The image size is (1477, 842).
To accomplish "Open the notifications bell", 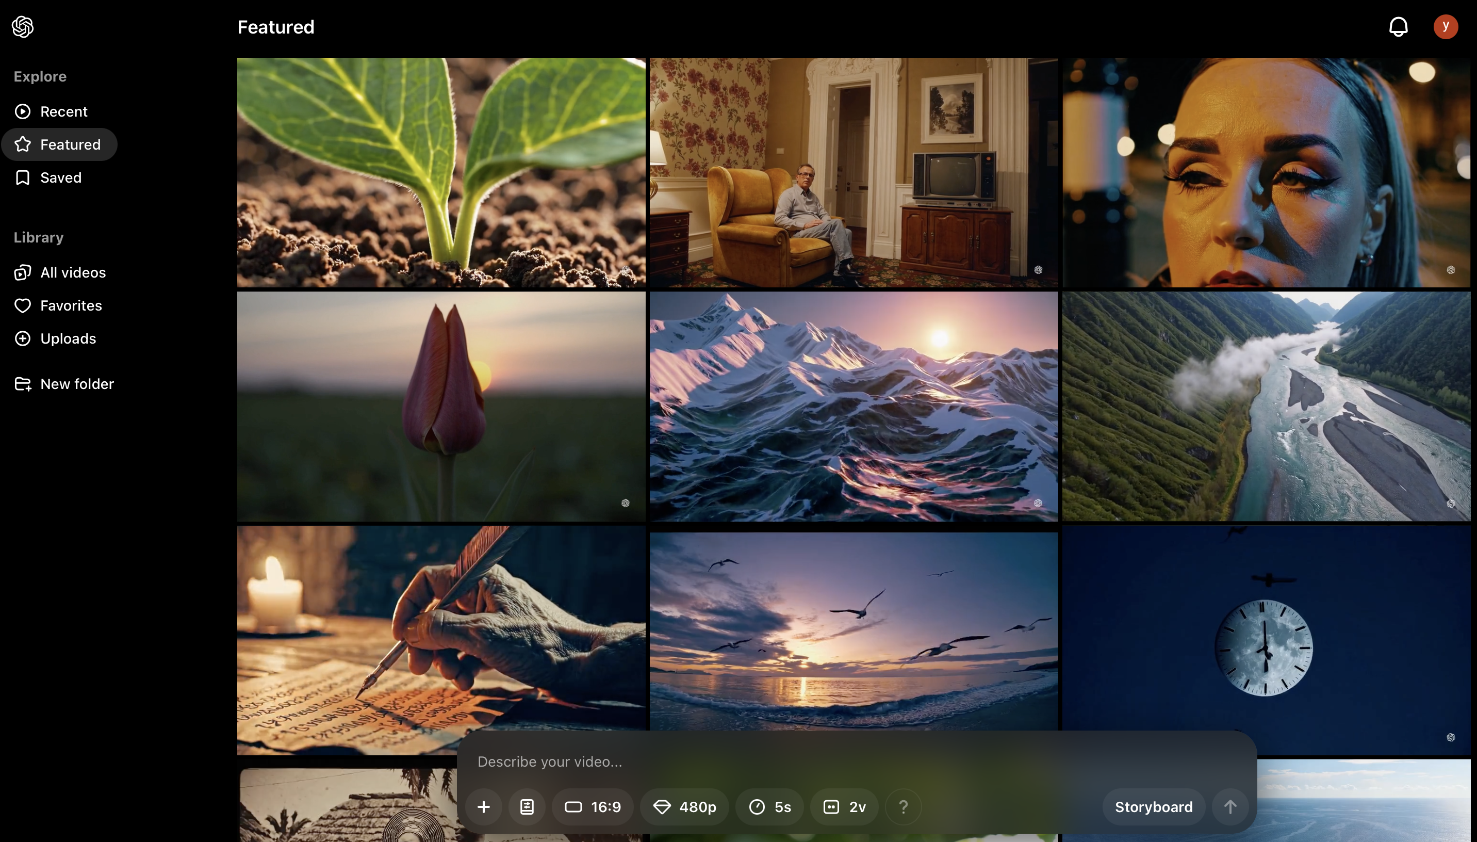I will [x=1398, y=27].
